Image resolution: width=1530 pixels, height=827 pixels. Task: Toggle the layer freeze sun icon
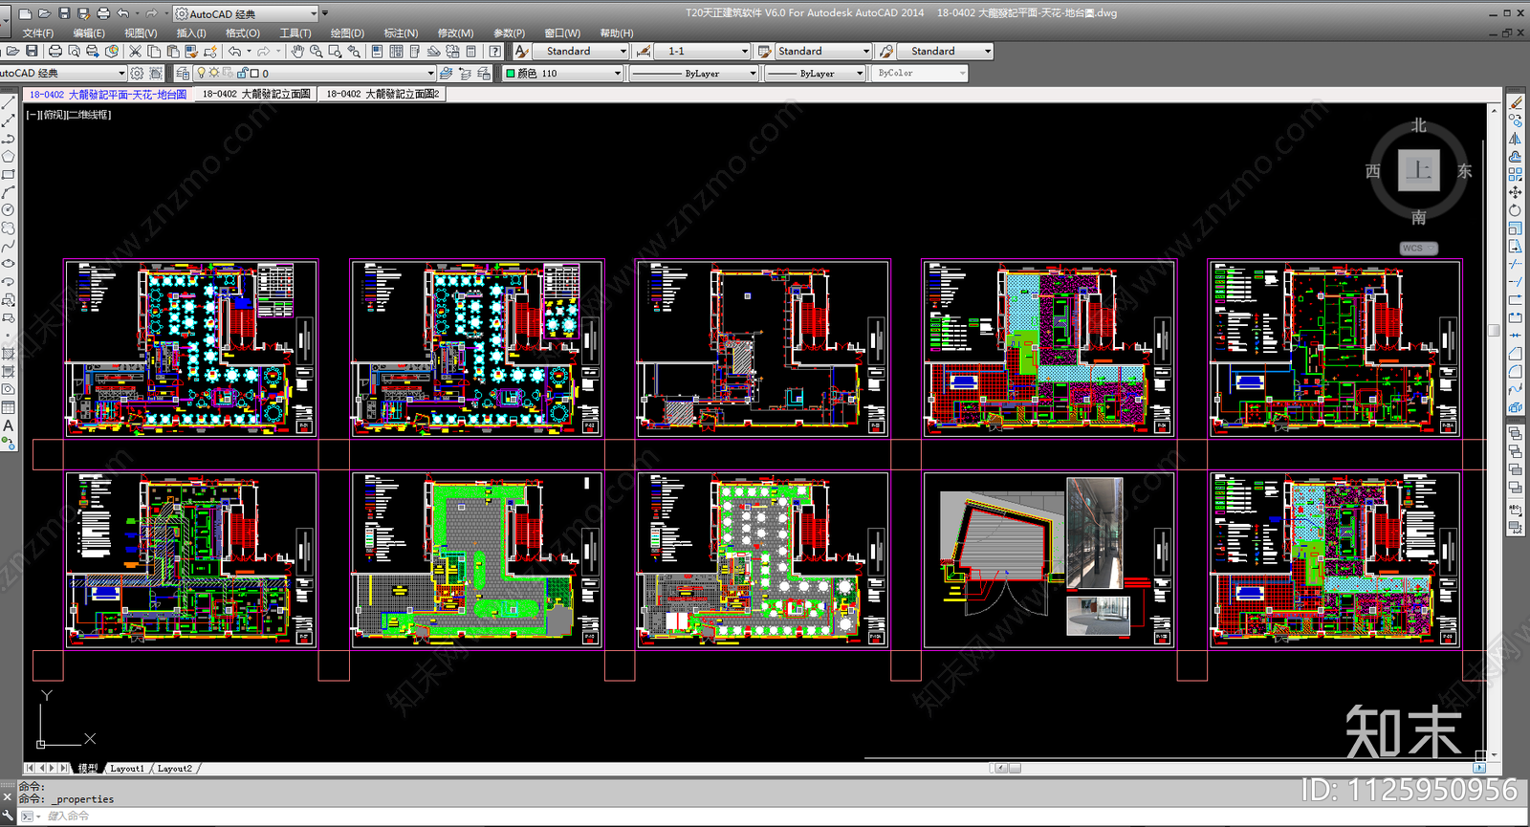214,74
